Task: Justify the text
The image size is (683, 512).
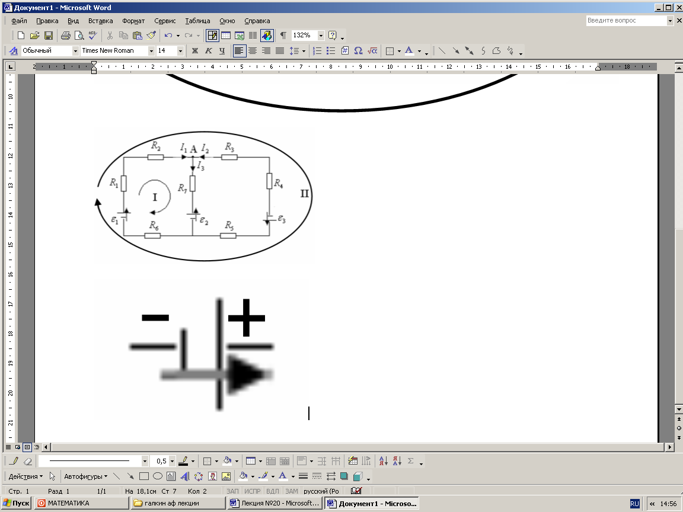Action: (280, 51)
